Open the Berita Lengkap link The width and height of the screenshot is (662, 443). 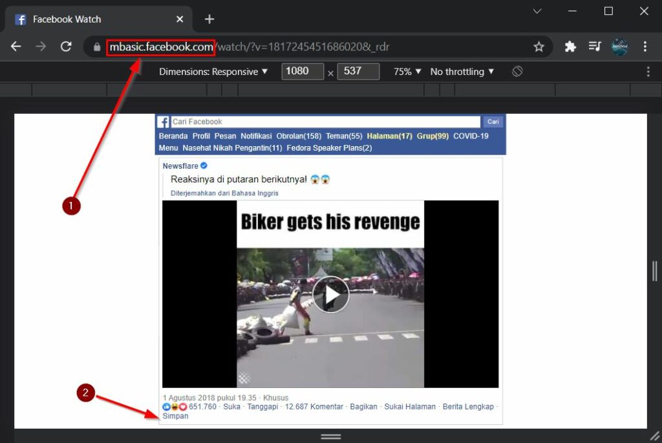coord(468,407)
